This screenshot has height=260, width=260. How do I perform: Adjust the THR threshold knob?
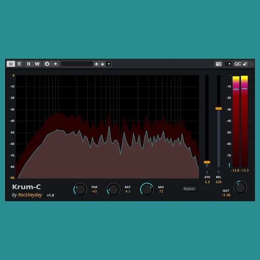[x=80, y=189]
